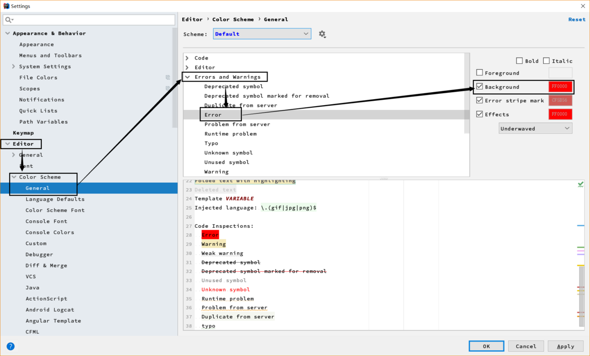The image size is (590, 356).
Task: Open the Background FF0000 color swatch
Action: tap(560, 86)
